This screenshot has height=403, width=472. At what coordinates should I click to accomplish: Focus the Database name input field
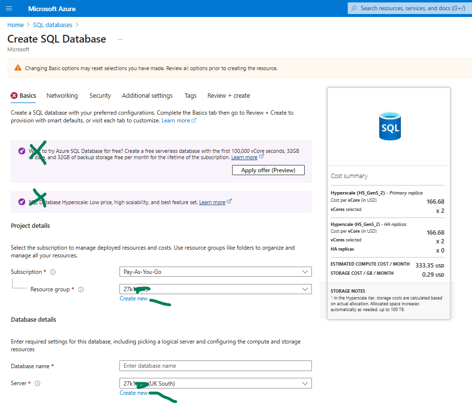point(216,366)
